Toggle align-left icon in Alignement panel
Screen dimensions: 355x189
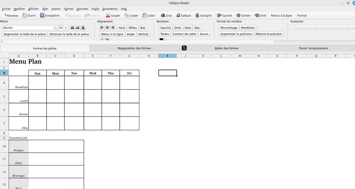coord(102,28)
